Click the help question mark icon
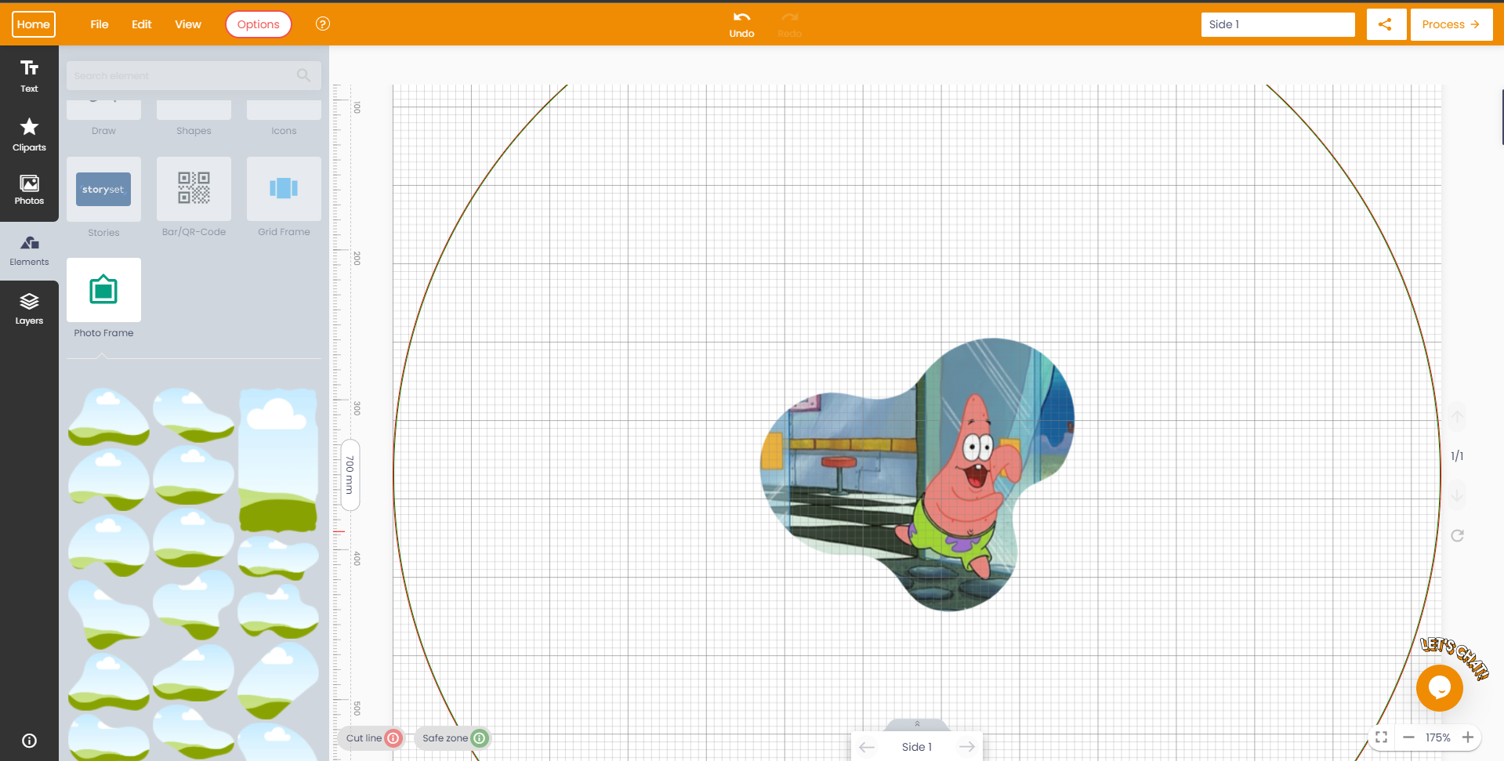The height and width of the screenshot is (761, 1504). click(322, 24)
